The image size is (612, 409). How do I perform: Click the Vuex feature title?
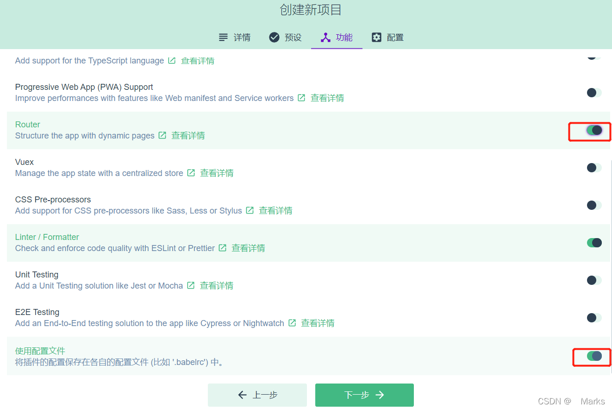pos(25,162)
